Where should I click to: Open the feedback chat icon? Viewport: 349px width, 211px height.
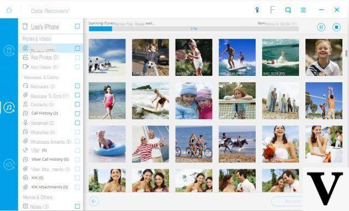[x=288, y=10]
